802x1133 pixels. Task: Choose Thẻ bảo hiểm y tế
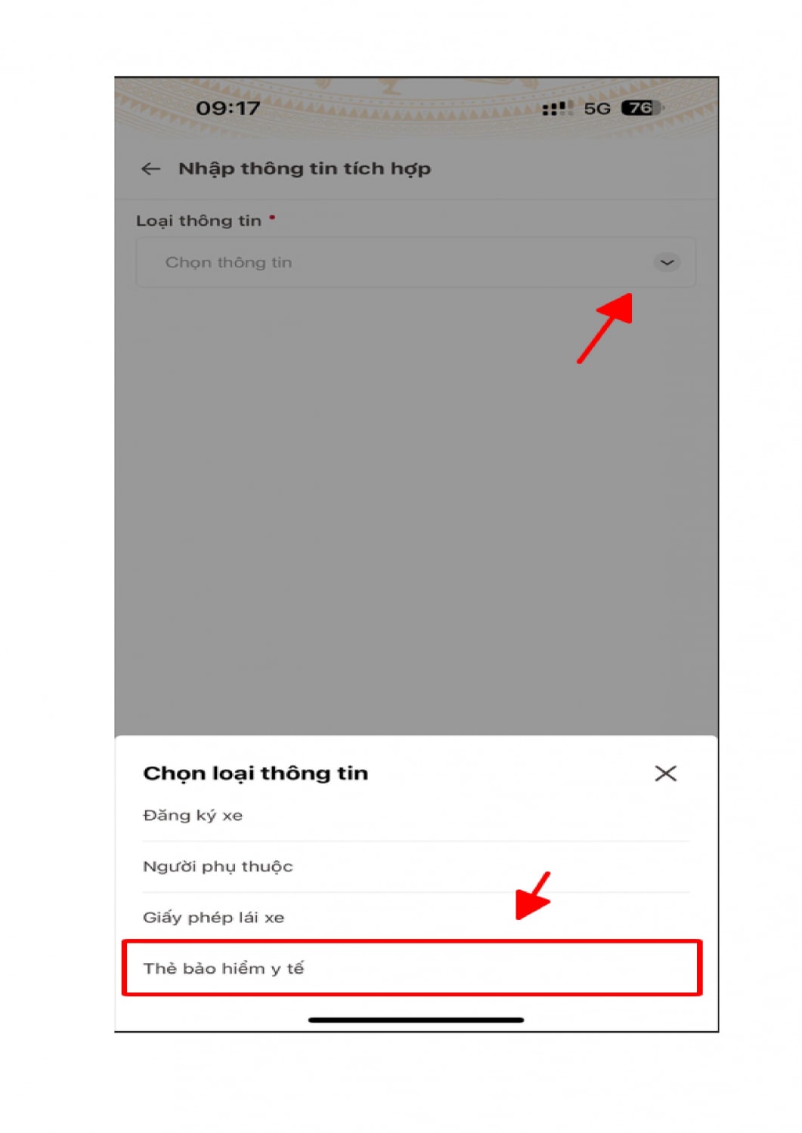tap(412, 968)
